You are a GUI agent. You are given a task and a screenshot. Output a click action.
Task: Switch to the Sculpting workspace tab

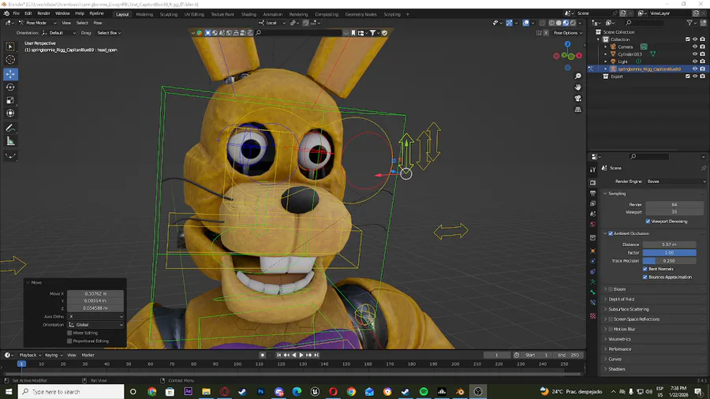[169, 14]
